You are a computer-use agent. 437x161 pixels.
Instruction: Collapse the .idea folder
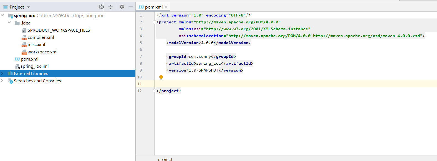[x=9, y=23]
